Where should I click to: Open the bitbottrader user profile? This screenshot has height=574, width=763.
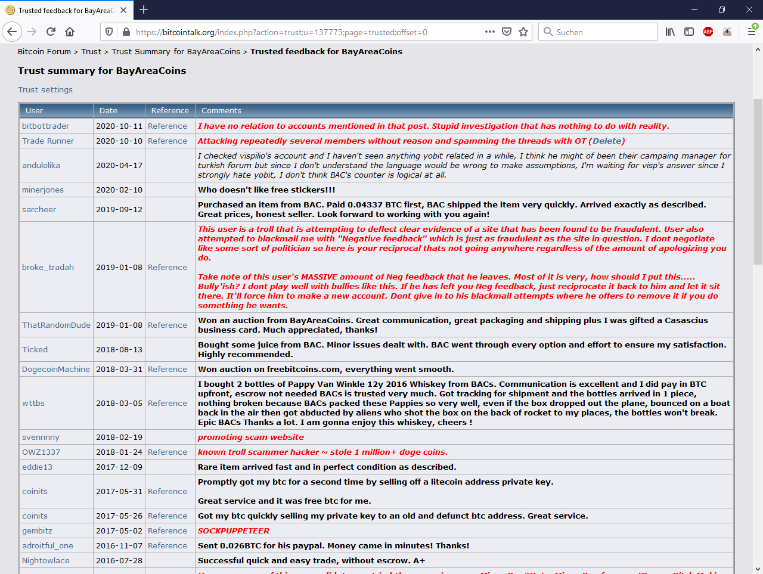point(46,126)
